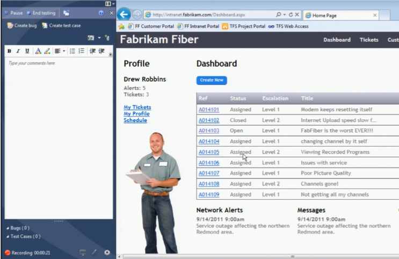Click Create test case
The image size is (399, 259).
tap(61, 25)
